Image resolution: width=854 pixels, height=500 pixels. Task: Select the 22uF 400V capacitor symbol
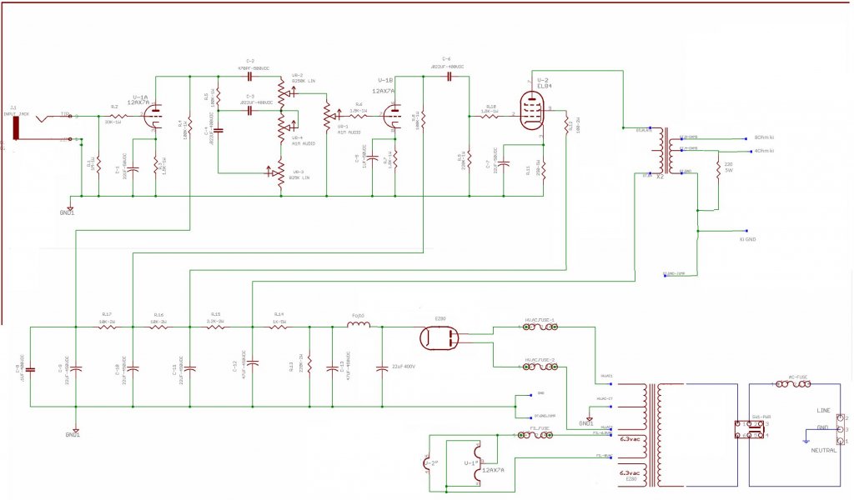pos(382,369)
